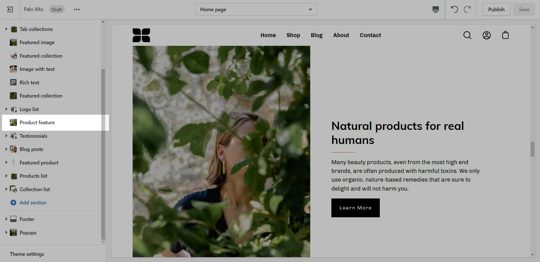Open the account icon in store header
Image resolution: width=540 pixels, height=262 pixels.
pos(487,35)
